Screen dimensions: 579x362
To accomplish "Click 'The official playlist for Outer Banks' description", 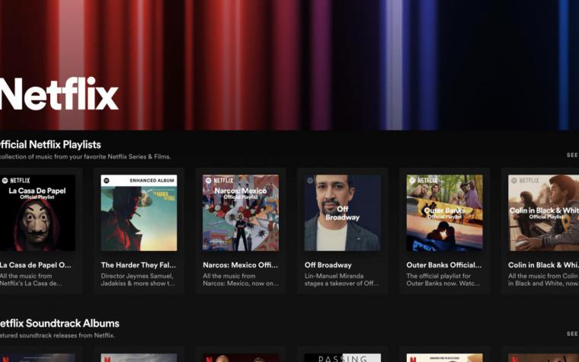I will pos(443,280).
